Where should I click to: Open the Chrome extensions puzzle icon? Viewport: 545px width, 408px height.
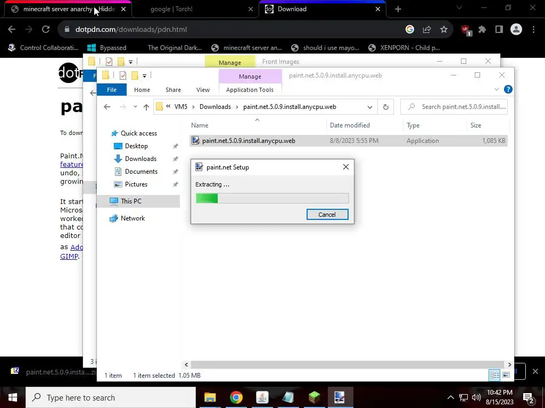[x=482, y=30]
